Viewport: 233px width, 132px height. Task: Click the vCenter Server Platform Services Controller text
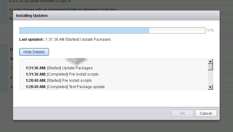(62, 9)
